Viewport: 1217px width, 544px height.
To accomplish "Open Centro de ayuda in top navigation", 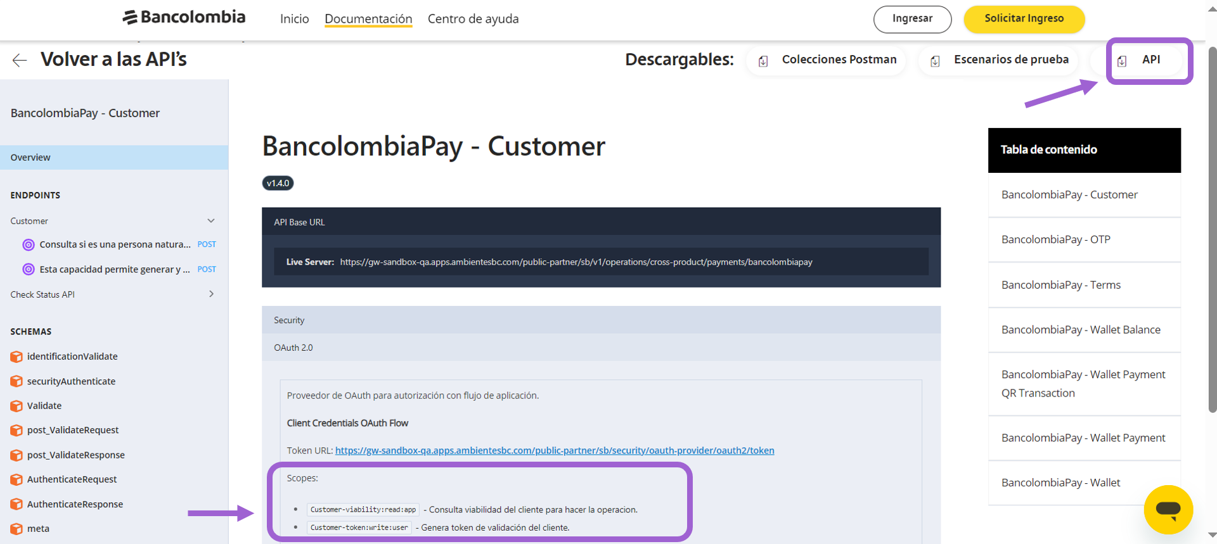I will (x=473, y=19).
